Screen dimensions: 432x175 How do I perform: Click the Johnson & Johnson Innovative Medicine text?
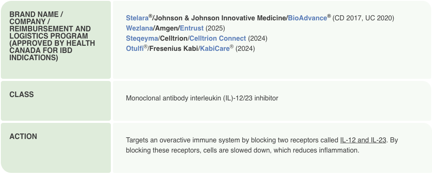pyautogui.click(x=220, y=18)
